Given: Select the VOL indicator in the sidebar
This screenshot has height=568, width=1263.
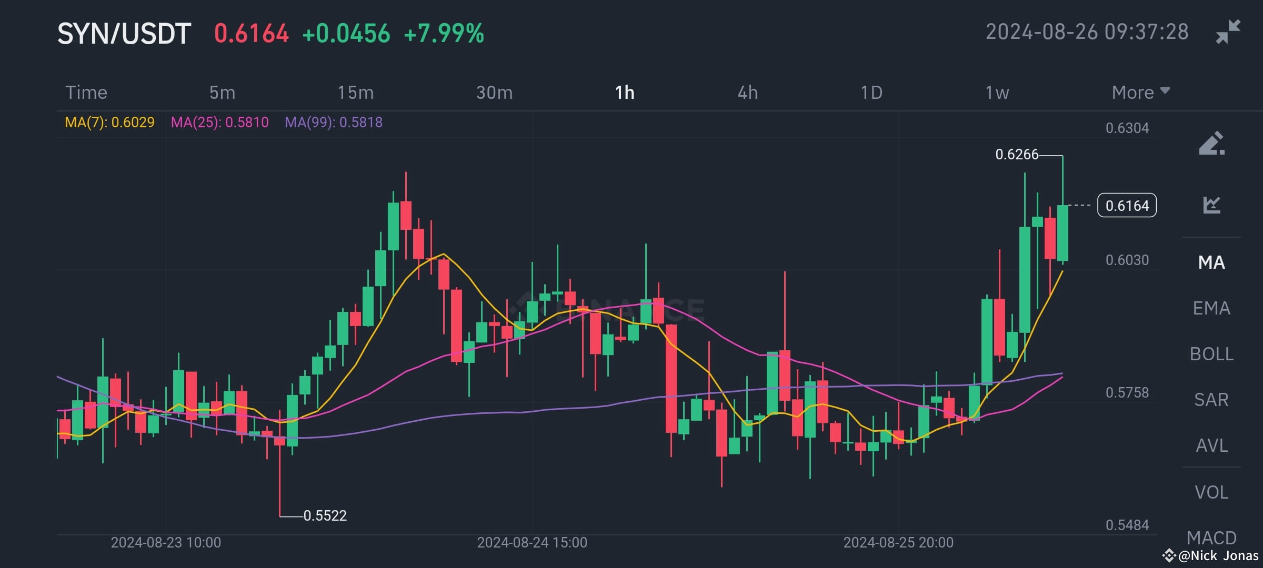Looking at the screenshot, I should point(1212,492).
